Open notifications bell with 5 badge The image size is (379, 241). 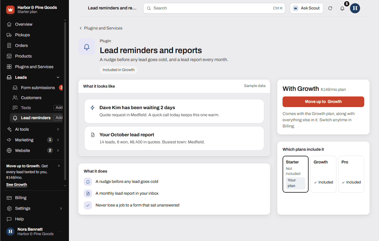click(x=342, y=8)
